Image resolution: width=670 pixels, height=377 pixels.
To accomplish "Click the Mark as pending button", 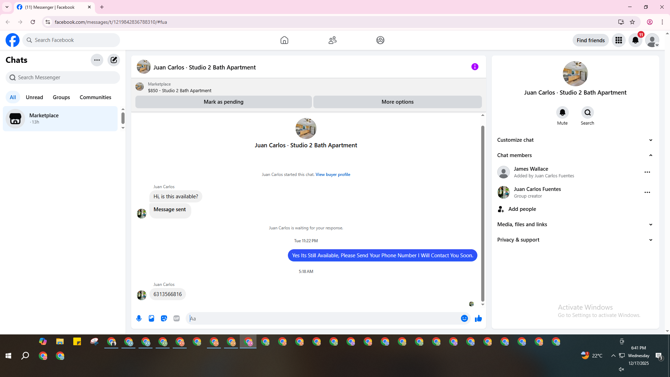I will [x=223, y=102].
